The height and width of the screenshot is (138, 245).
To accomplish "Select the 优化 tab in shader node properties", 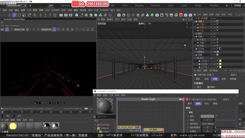I will click(207, 103).
